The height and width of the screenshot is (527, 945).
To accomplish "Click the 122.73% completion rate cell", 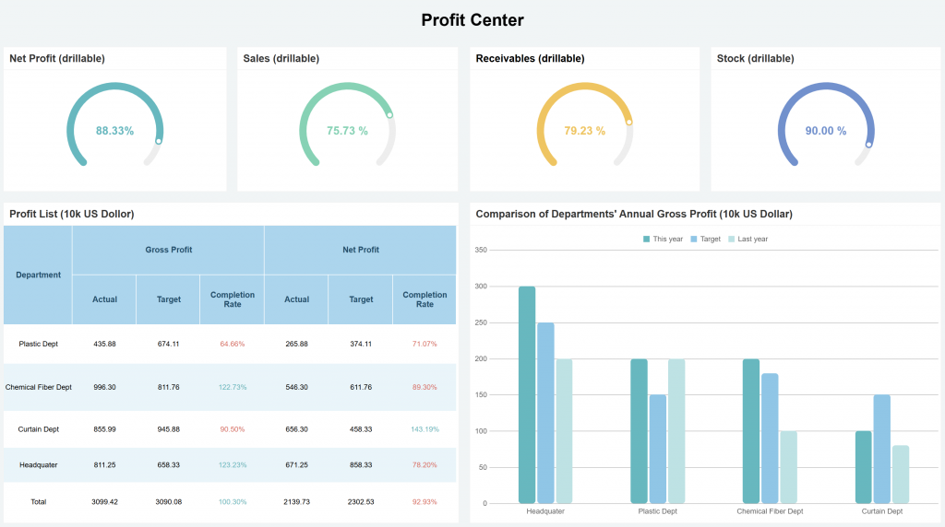I will click(233, 387).
